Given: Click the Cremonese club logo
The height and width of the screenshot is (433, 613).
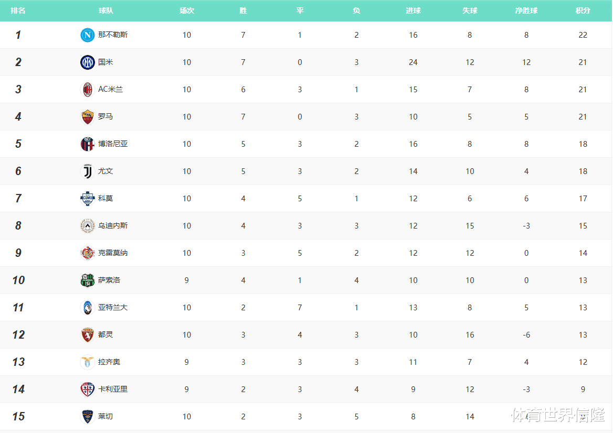Looking at the screenshot, I should click(x=87, y=253).
